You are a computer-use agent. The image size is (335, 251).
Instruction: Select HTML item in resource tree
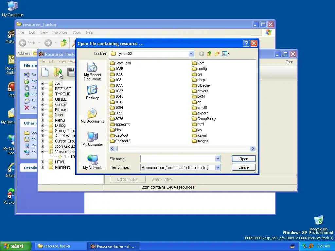tap(60, 162)
